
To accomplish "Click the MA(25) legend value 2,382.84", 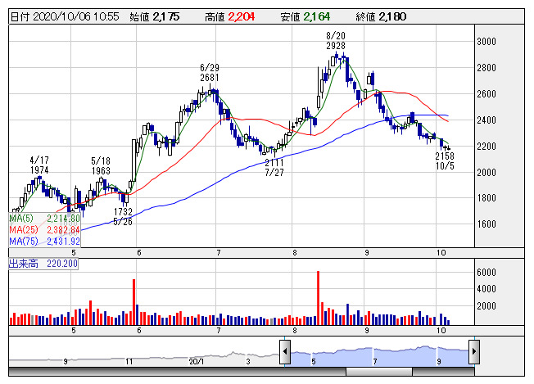I will pyautogui.click(x=63, y=230).
